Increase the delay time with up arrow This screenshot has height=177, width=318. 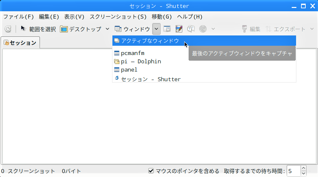303,168
